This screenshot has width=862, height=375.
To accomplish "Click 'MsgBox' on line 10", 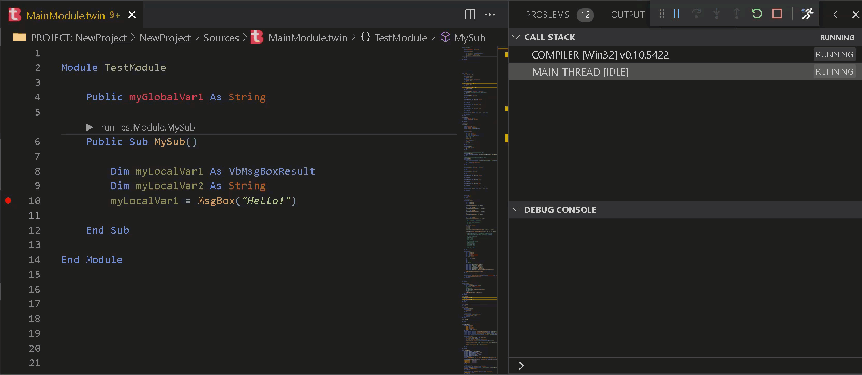I will pos(216,200).
